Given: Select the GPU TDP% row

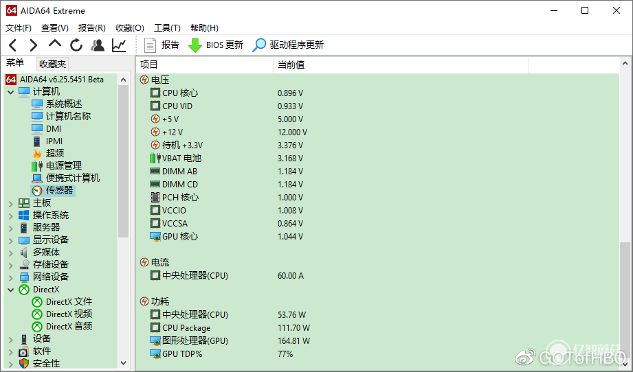Looking at the screenshot, I should pos(377,354).
